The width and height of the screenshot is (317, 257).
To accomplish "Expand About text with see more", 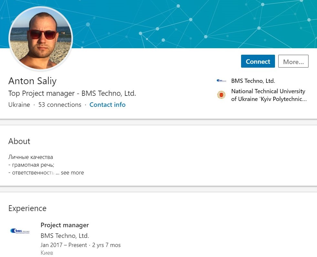I will [72, 173].
